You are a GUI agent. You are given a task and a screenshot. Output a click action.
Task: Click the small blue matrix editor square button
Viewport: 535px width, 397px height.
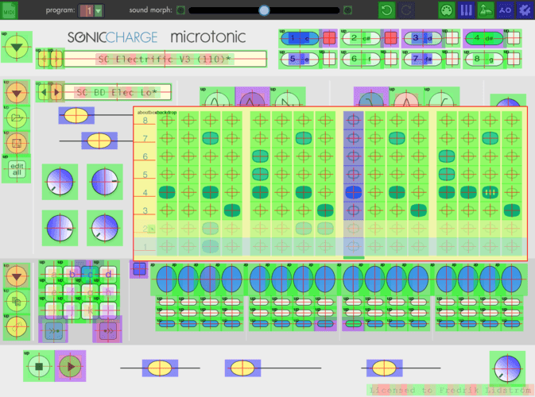click(x=139, y=269)
